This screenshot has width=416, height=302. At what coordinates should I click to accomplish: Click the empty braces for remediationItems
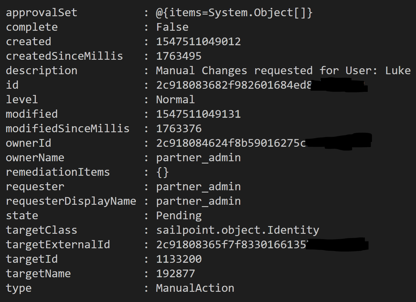click(x=162, y=172)
